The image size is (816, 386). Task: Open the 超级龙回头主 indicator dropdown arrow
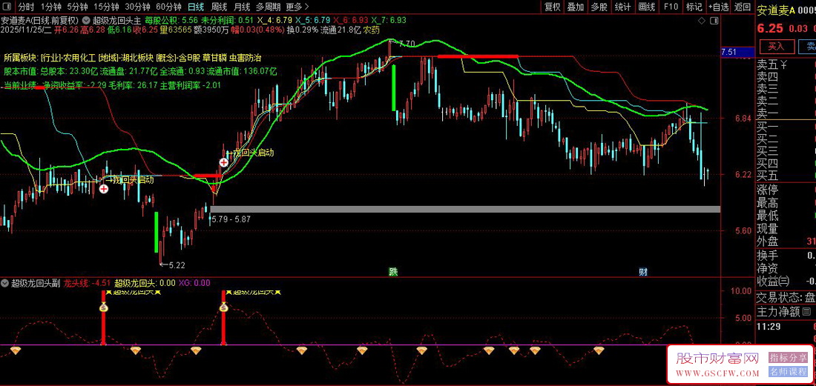coord(85,21)
